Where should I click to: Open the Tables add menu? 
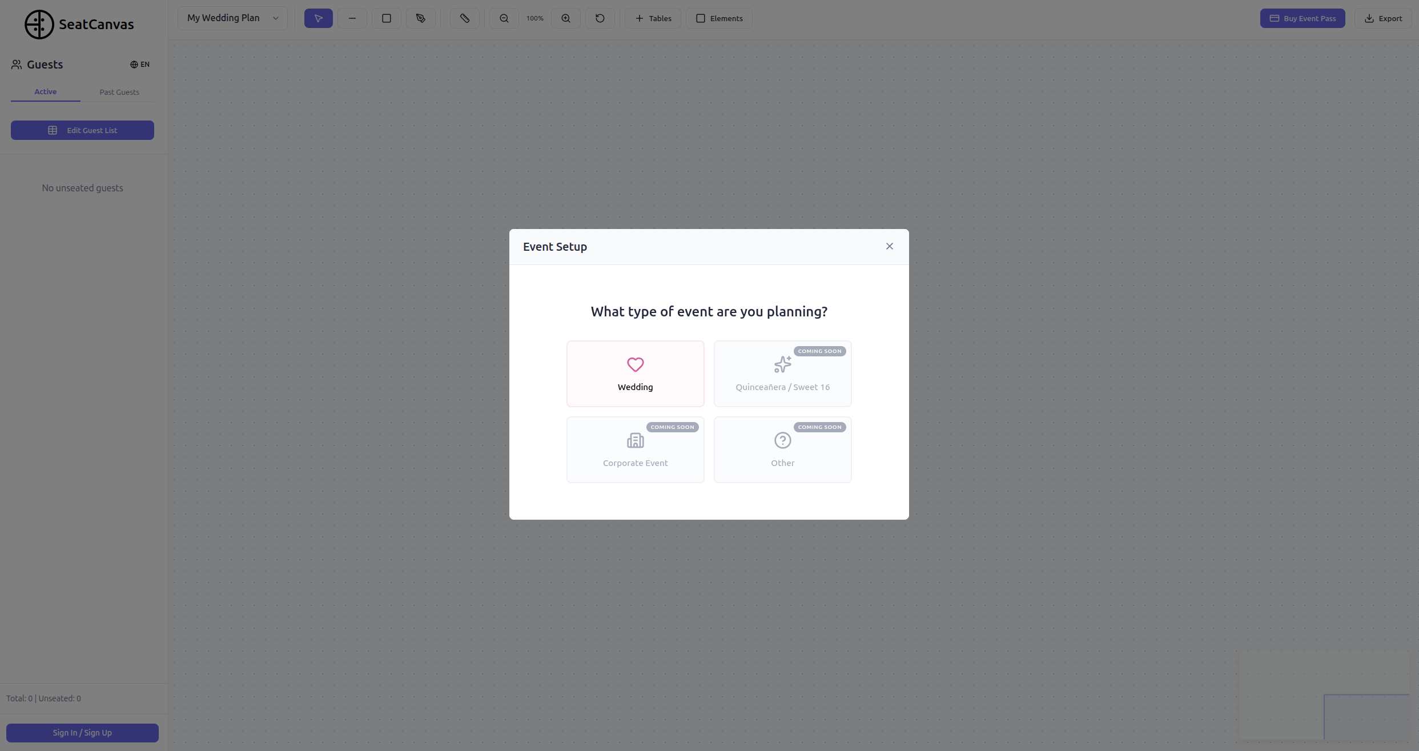tap(653, 18)
